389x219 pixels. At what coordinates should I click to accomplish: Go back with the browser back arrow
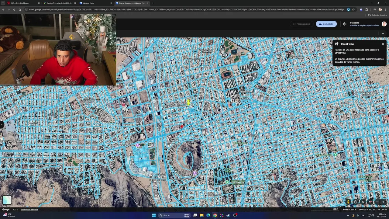point(3,9)
